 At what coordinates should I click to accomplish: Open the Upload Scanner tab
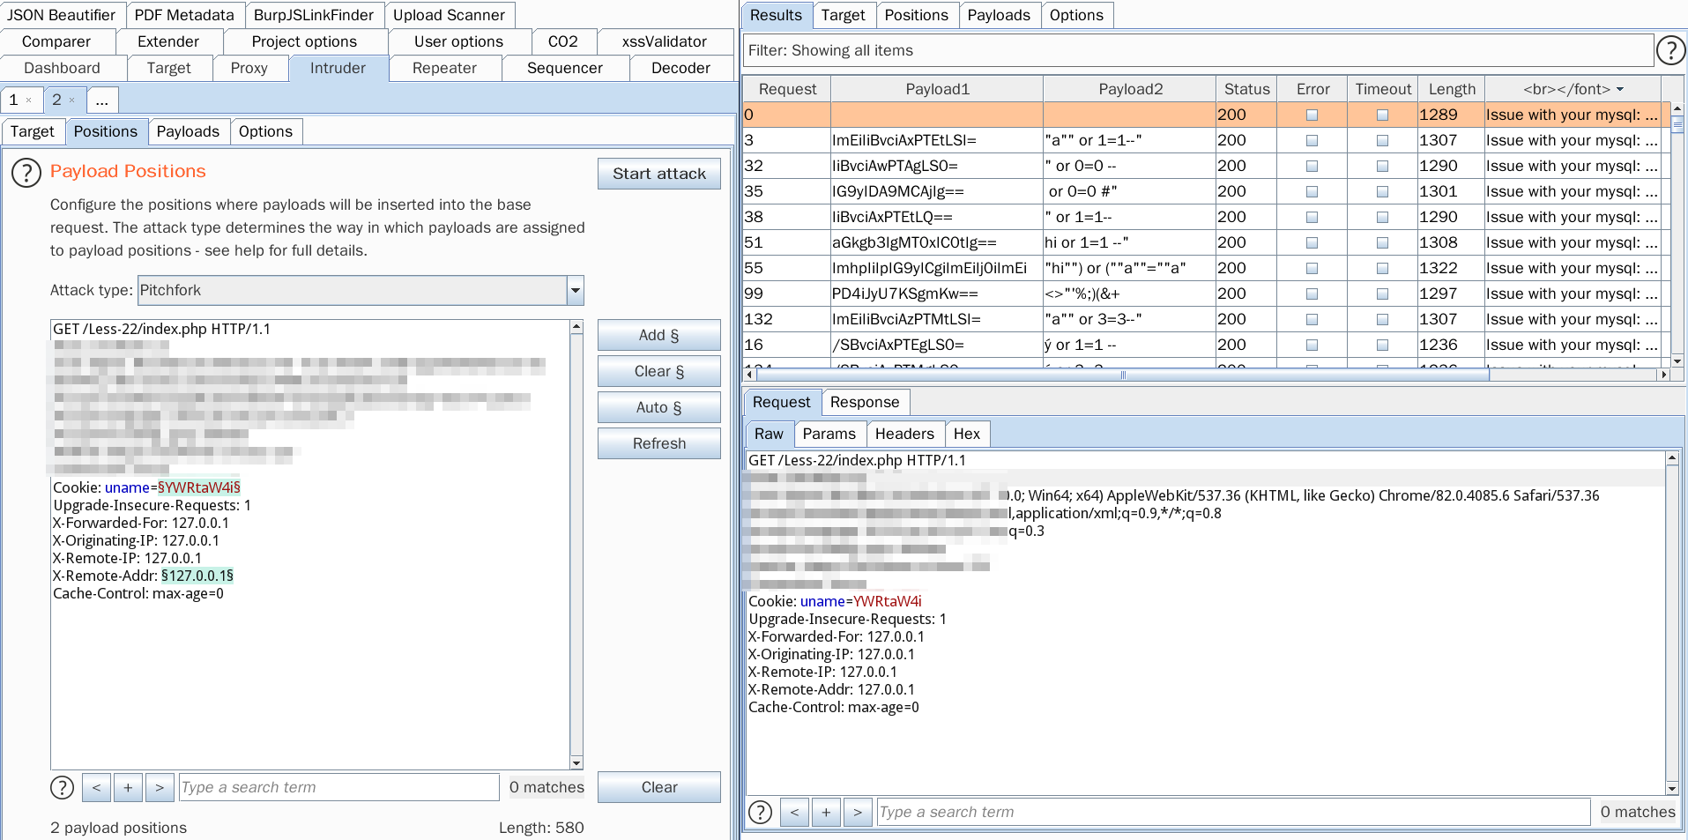[450, 15]
